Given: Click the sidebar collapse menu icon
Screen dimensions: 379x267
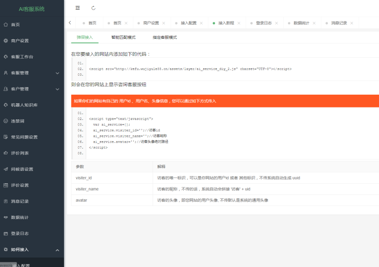Looking at the screenshot, I should click(x=78, y=8).
